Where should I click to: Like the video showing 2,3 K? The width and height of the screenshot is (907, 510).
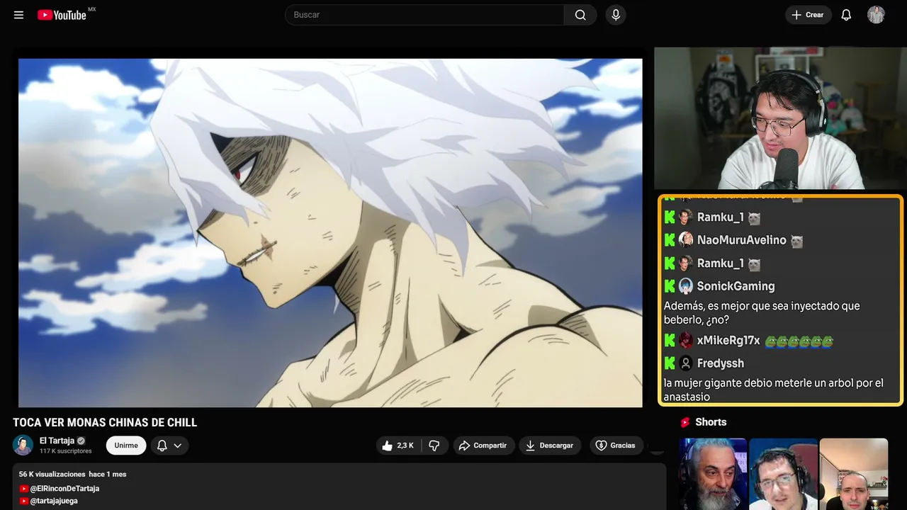click(398, 446)
